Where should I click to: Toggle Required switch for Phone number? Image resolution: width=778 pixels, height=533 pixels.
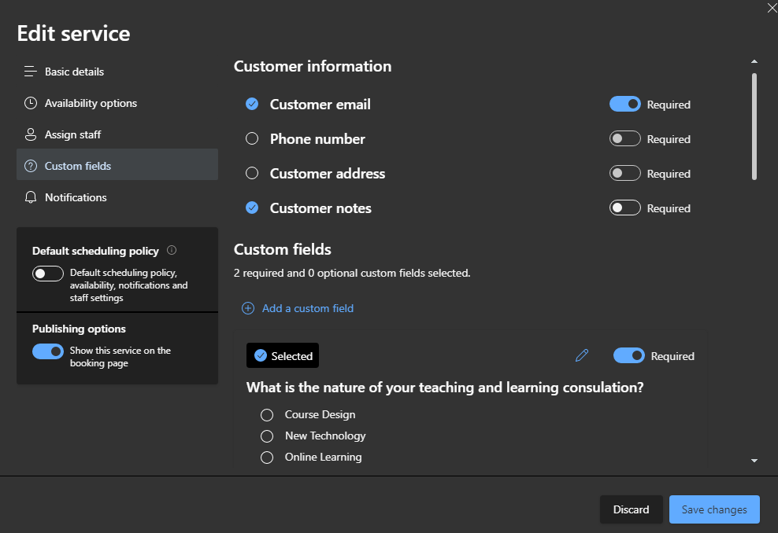click(624, 139)
